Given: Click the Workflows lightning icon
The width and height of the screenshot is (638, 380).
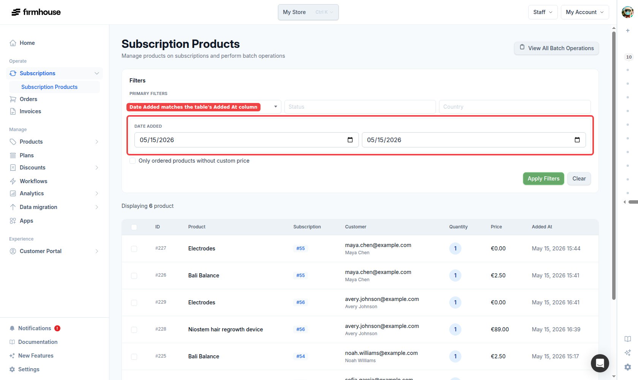Looking at the screenshot, I should pos(13,181).
